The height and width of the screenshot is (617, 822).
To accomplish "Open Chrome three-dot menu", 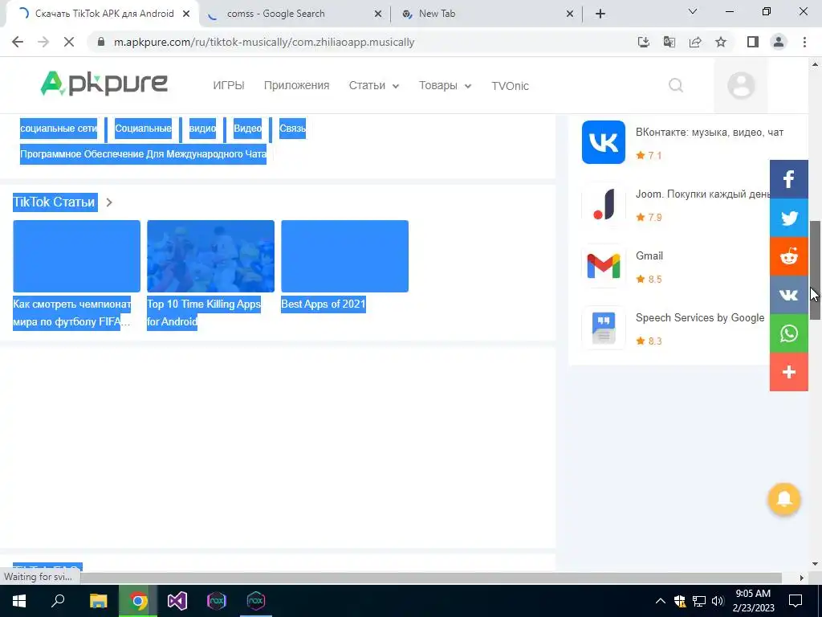I will tap(804, 42).
